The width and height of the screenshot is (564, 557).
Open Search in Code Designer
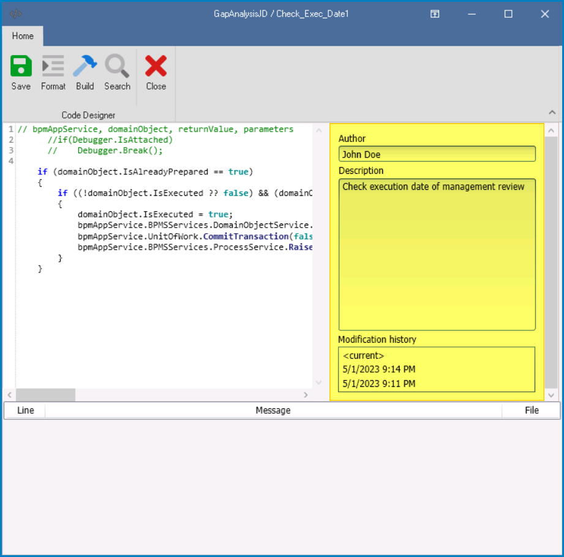click(x=117, y=66)
